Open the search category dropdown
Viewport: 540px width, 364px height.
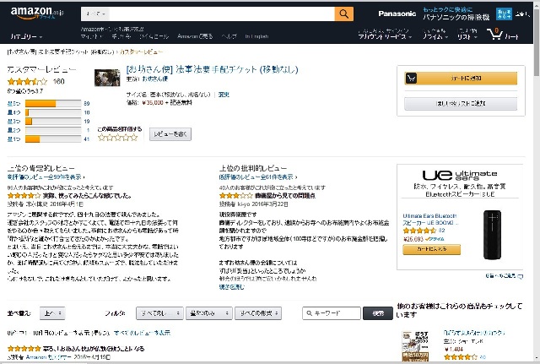95,14
